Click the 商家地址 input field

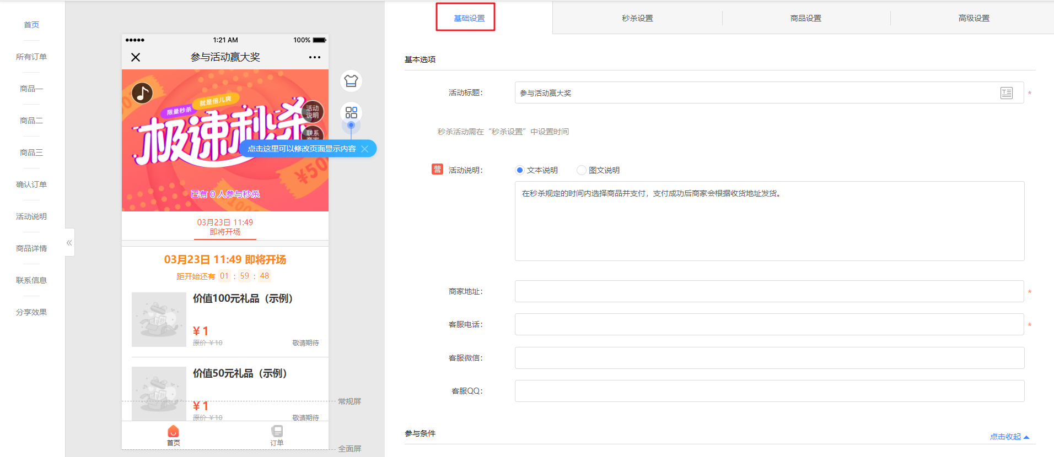[769, 291]
